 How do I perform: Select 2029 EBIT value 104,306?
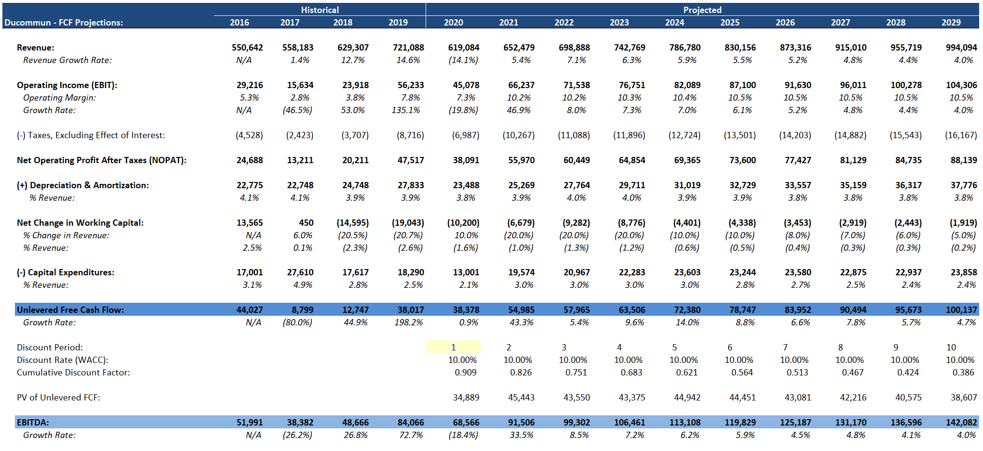(961, 85)
